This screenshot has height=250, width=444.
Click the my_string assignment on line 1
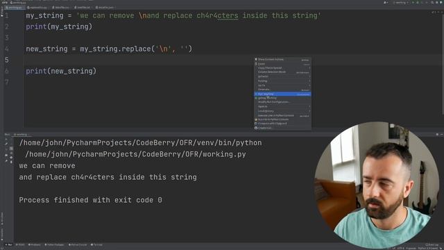coord(173,15)
